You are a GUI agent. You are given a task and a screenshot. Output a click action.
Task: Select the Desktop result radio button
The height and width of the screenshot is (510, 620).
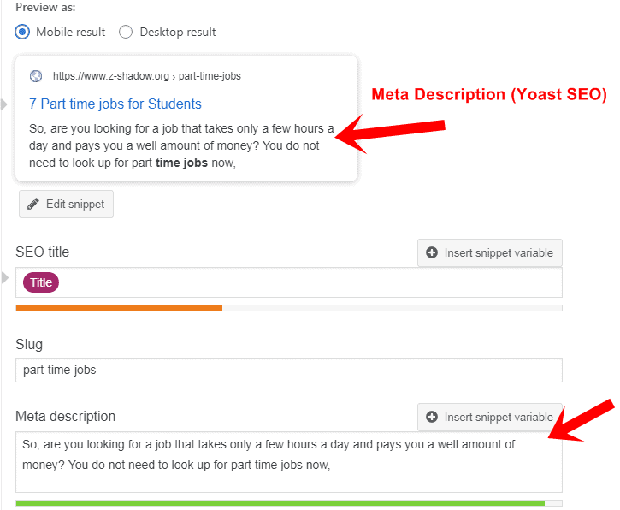point(126,32)
